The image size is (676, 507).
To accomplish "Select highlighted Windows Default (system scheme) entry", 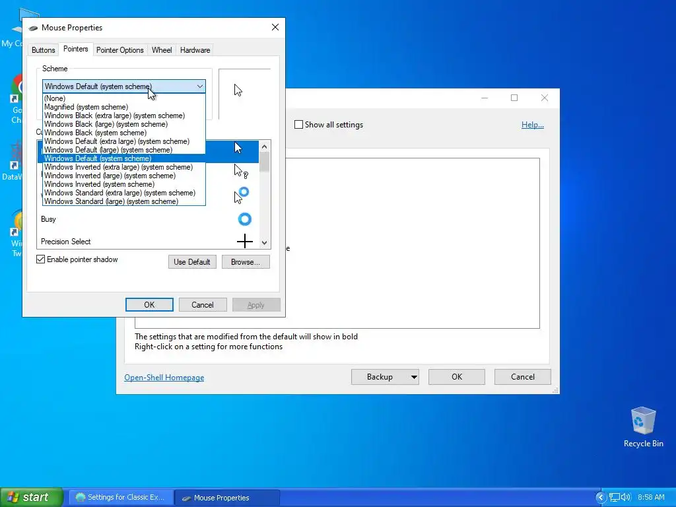I will [x=124, y=158].
